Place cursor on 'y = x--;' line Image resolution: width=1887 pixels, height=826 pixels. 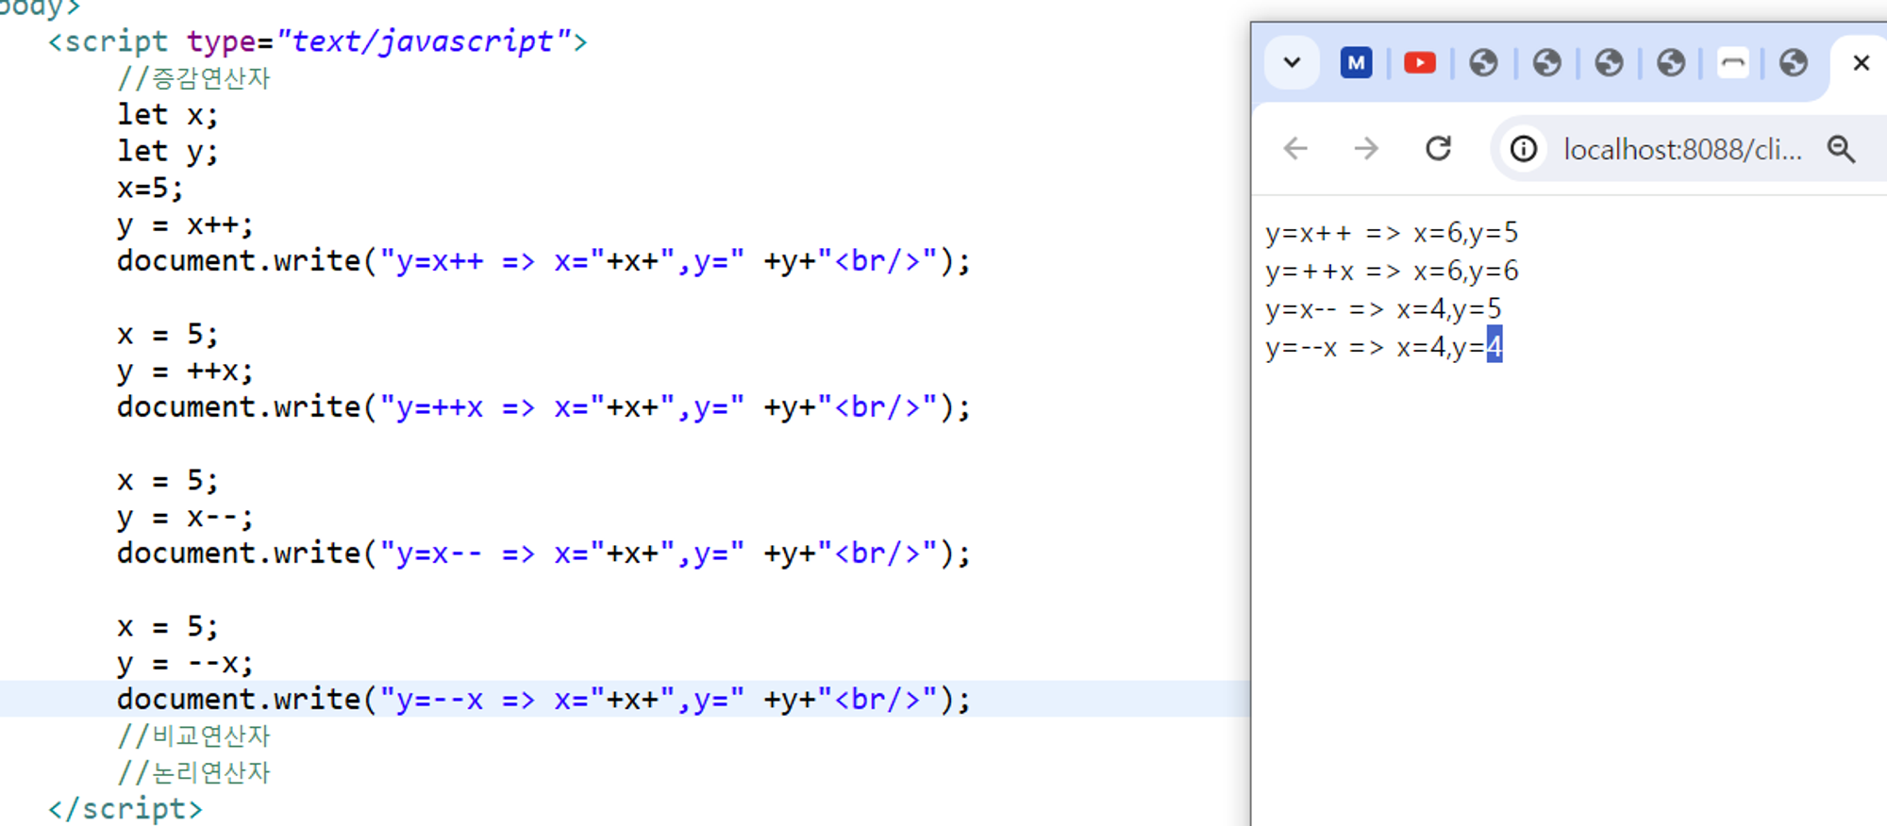point(185,518)
